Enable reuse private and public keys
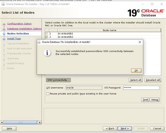Viewport: 166px width, 133px height. pyautogui.click(x=48, y=94)
